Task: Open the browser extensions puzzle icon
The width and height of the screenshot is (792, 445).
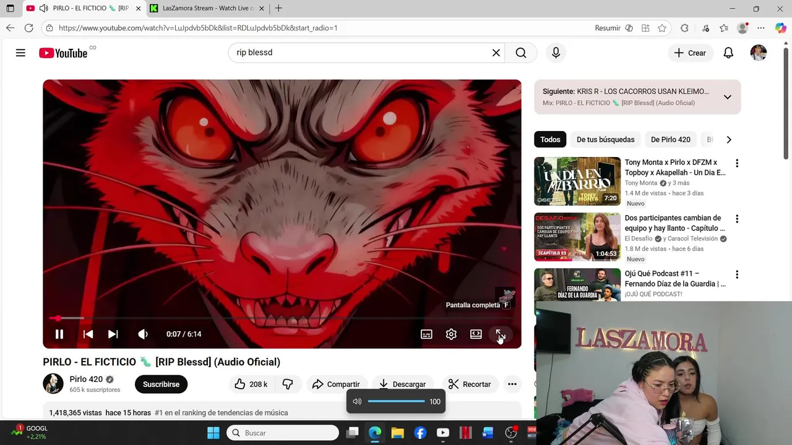Action: [x=684, y=28]
